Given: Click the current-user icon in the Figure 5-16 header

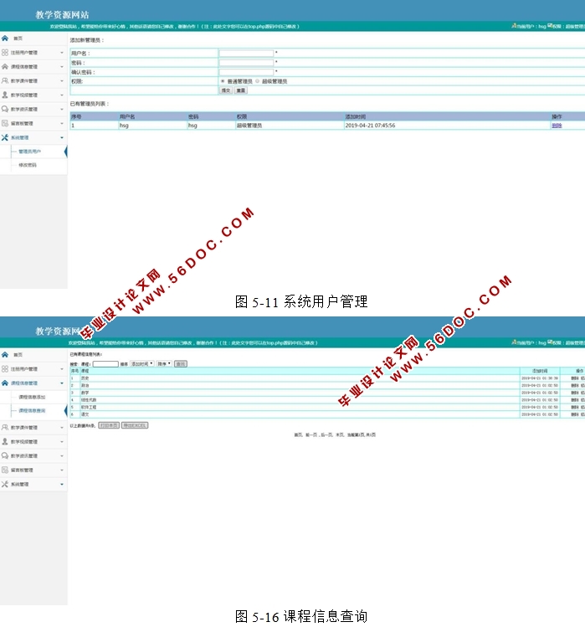Looking at the screenshot, I should pyautogui.click(x=514, y=342).
